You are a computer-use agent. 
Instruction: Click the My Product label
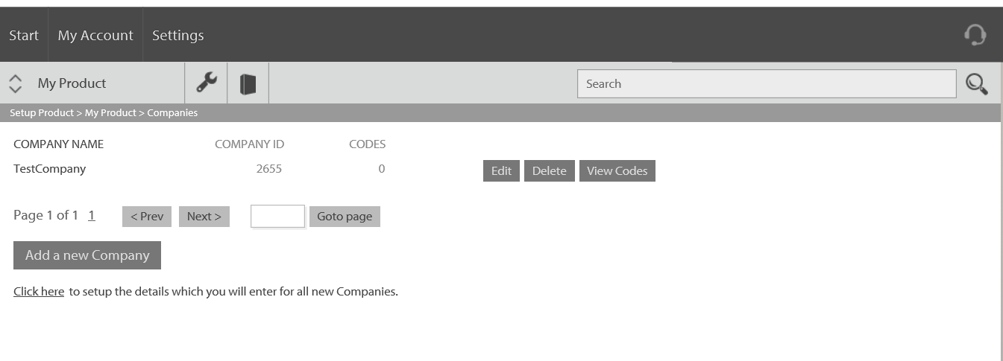point(72,83)
